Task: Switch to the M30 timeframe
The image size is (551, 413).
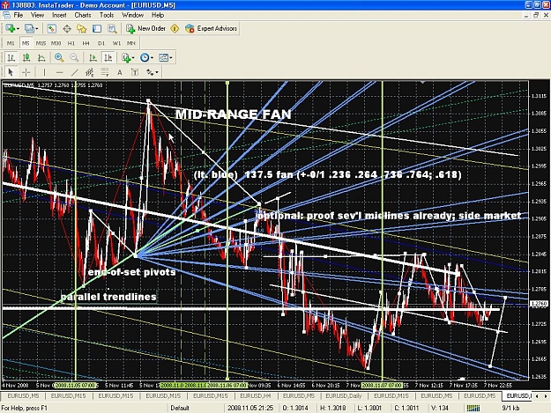Action: (x=56, y=43)
